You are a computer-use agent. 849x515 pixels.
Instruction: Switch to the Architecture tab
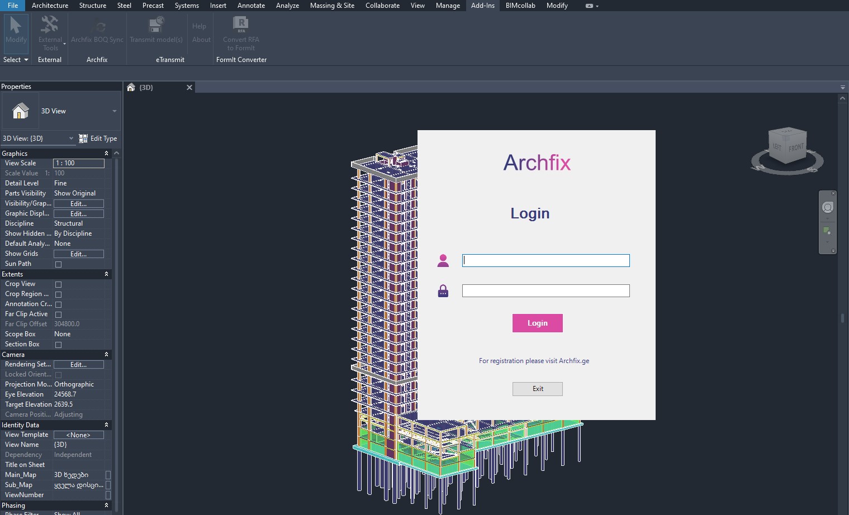50,6
